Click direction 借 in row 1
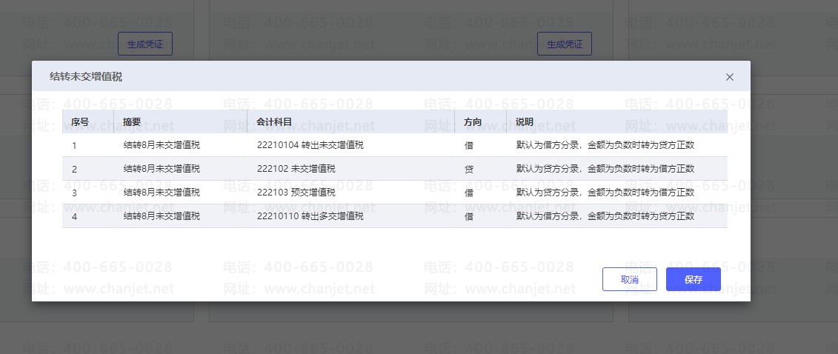 pyautogui.click(x=469, y=145)
